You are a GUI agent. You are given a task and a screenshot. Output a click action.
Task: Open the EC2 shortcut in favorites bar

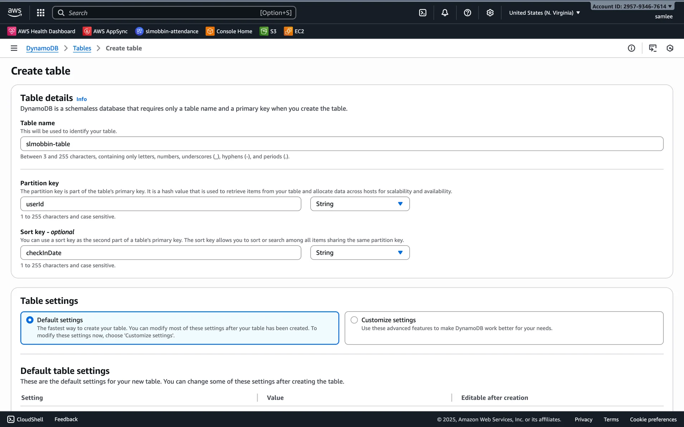click(x=294, y=31)
